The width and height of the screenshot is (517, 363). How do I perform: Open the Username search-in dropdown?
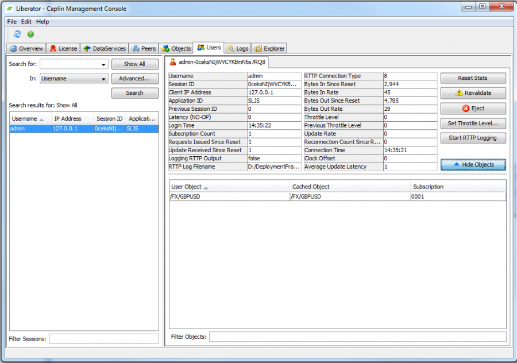point(103,79)
